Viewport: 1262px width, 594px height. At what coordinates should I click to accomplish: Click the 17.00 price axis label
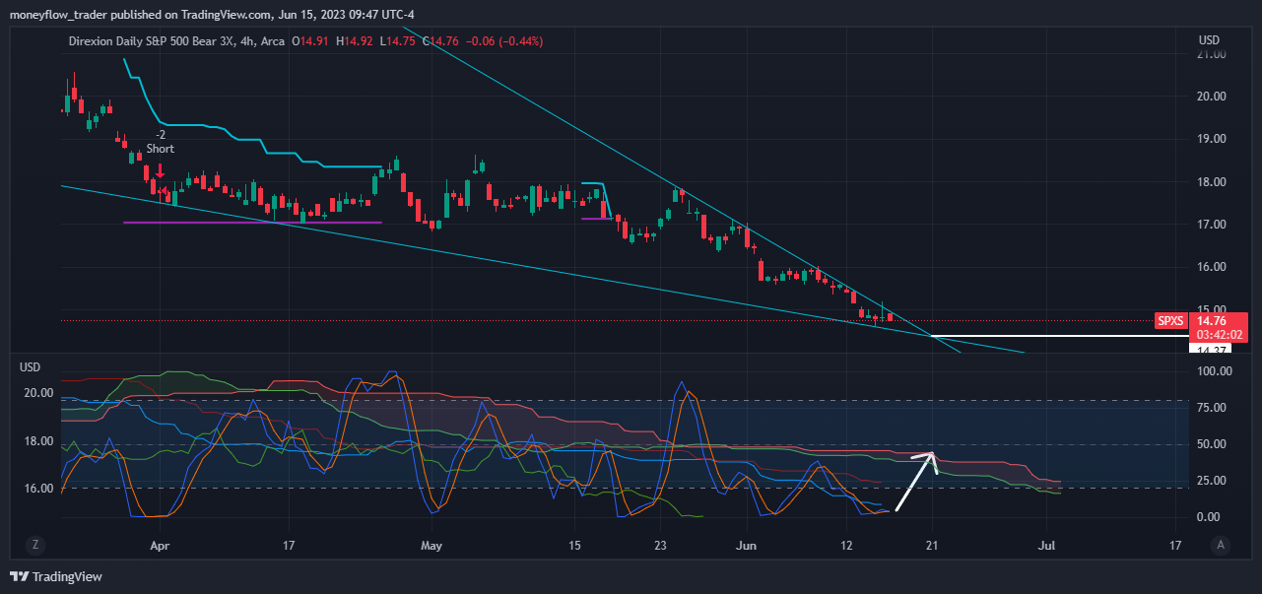1211,225
